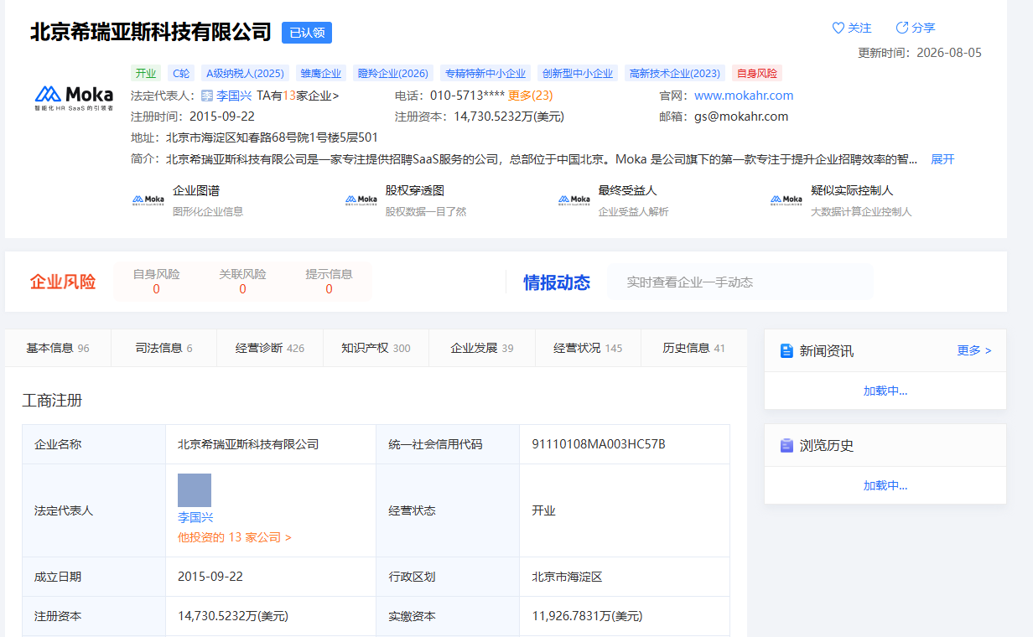Click the heart icon to follow company
1033x637 pixels.
tap(838, 28)
